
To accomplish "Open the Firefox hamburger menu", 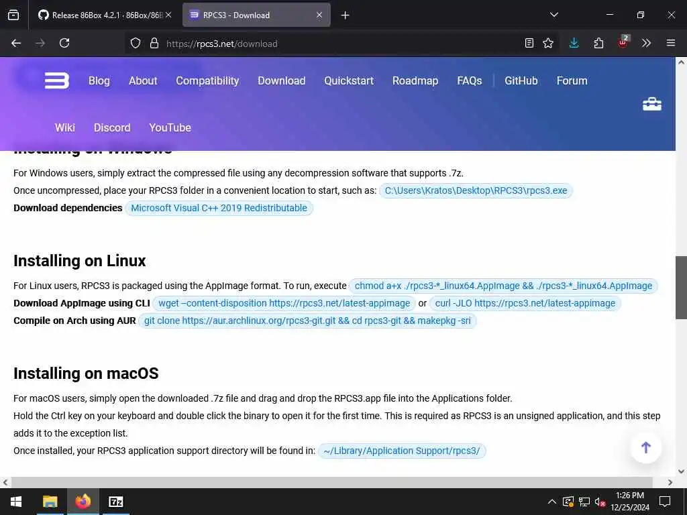I will pyautogui.click(x=671, y=43).
